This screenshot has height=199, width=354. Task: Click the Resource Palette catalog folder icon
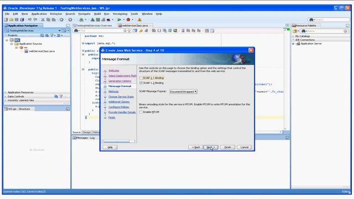point(295,31)
